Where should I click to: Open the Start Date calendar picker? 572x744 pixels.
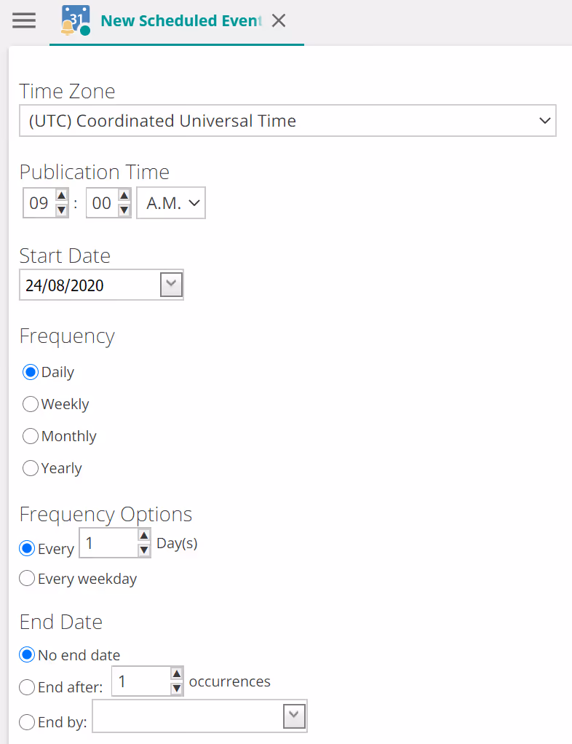click(171, 285)
